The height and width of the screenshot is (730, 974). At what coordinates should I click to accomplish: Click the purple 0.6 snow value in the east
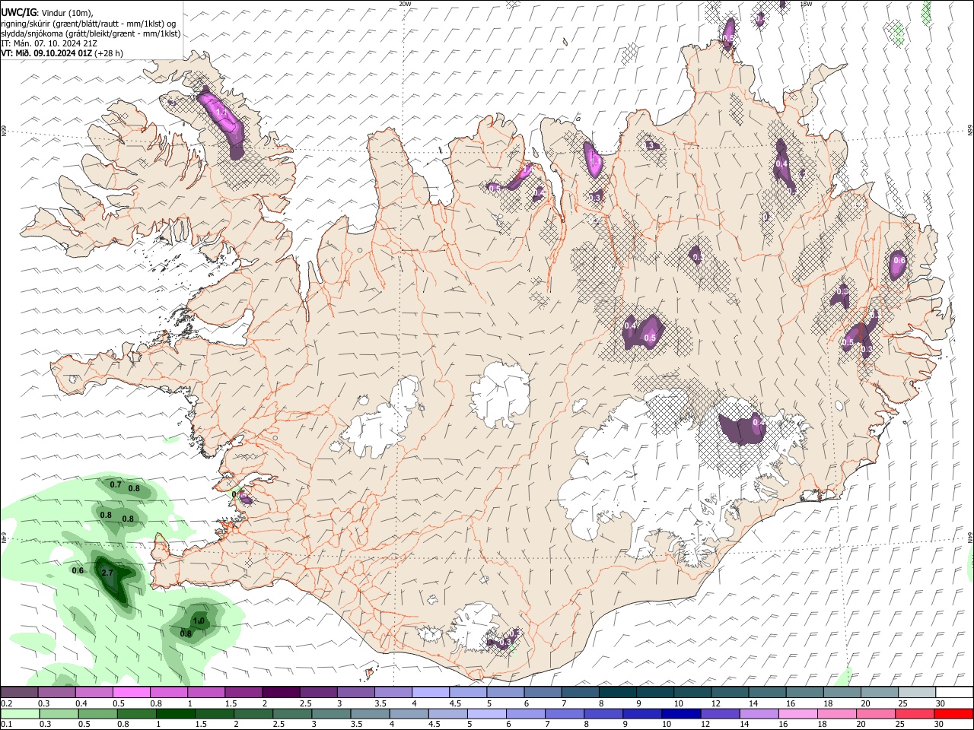click(899, 261)
